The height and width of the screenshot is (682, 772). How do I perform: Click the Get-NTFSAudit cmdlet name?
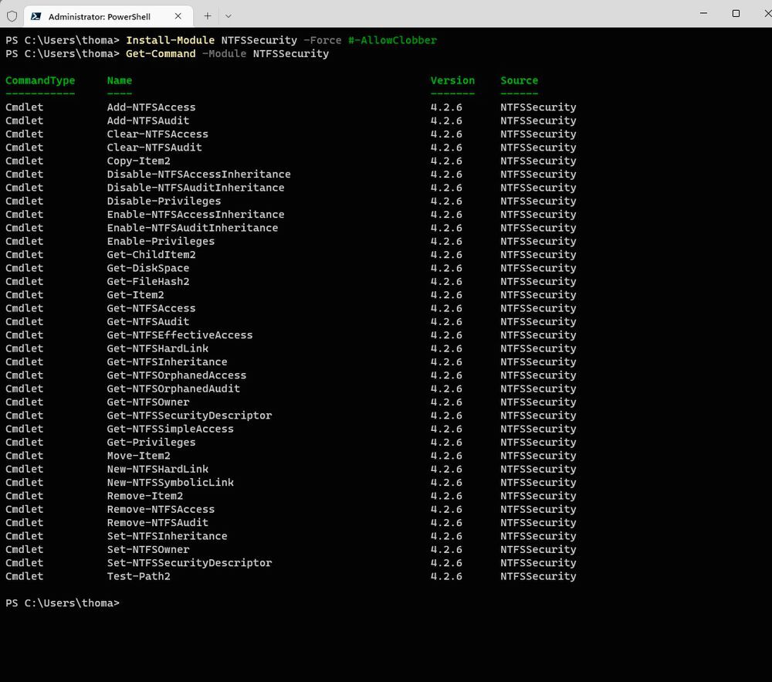pos(147,321)
